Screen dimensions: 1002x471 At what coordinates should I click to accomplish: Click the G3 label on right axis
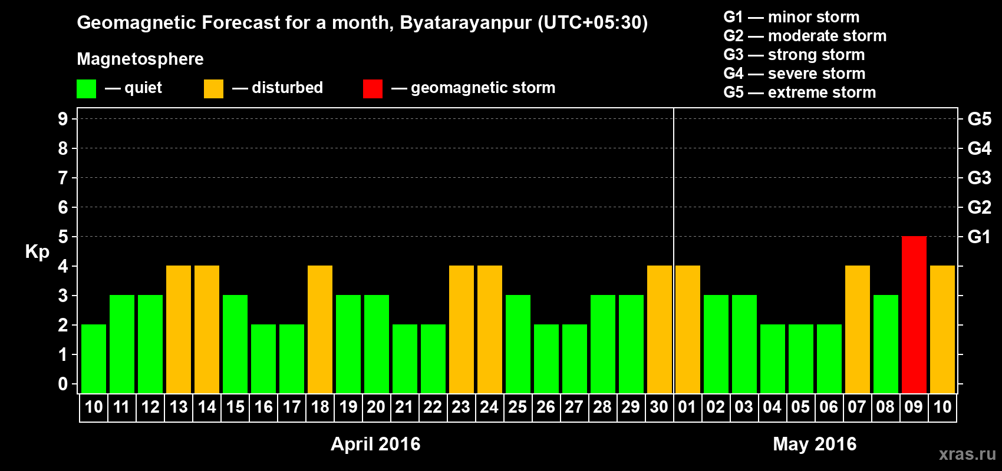pyautogui.click(x=979, y=178)
